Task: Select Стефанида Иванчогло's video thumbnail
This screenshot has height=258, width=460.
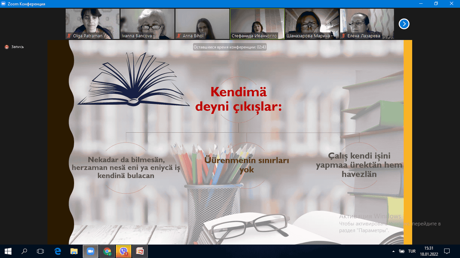Action: click(x=257, y=24)
